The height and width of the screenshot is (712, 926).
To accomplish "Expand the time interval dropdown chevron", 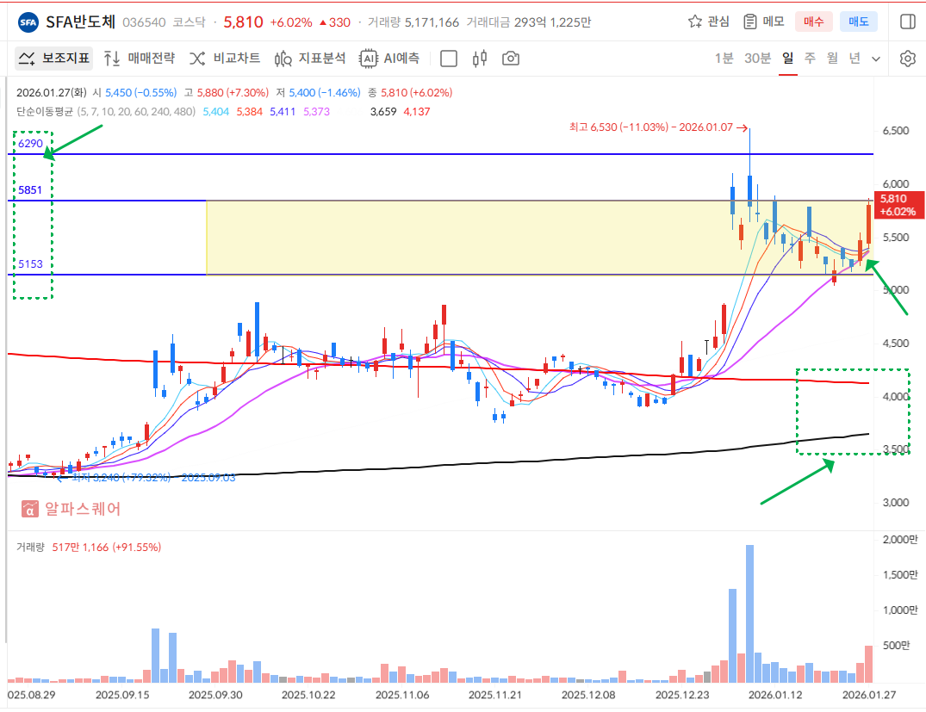I will click(876, 59).
